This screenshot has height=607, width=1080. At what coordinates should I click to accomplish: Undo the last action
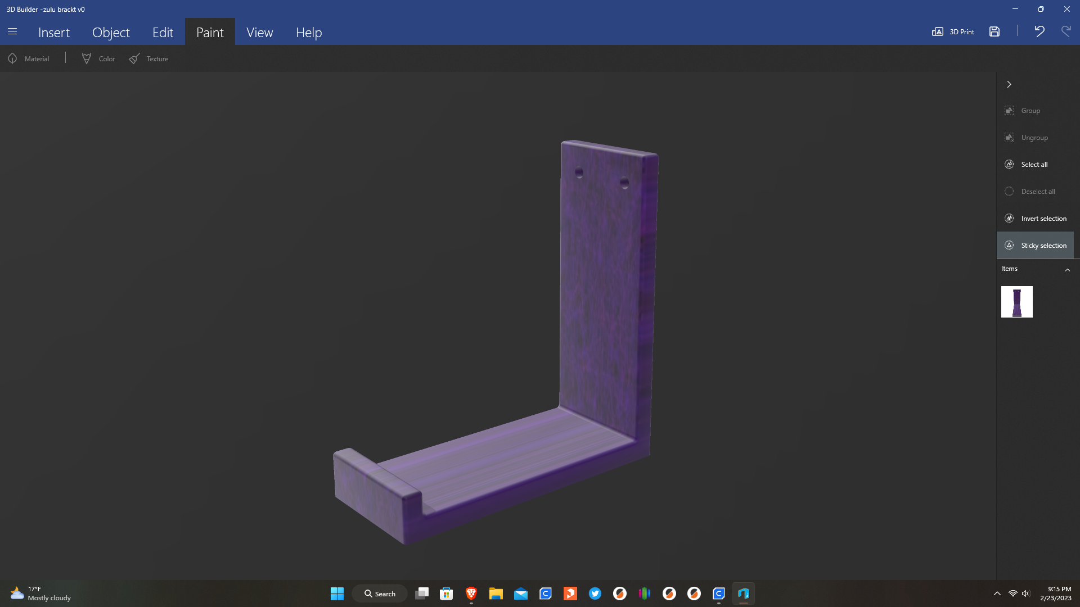pos(1039,31)
